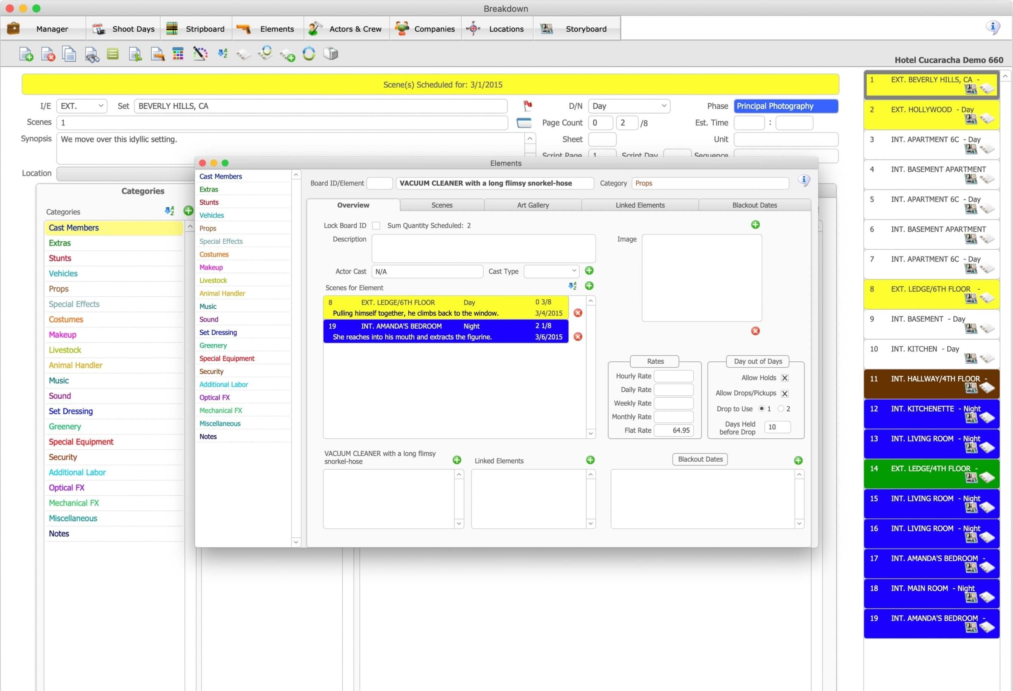1013x691 pixels.
Task: Click the refresh sync toolbar icon
Action: (309, 54)
